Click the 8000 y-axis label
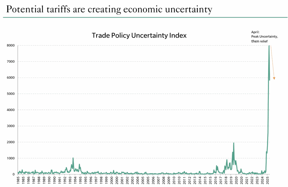The image size is (288, 187). tap(11, 45)
